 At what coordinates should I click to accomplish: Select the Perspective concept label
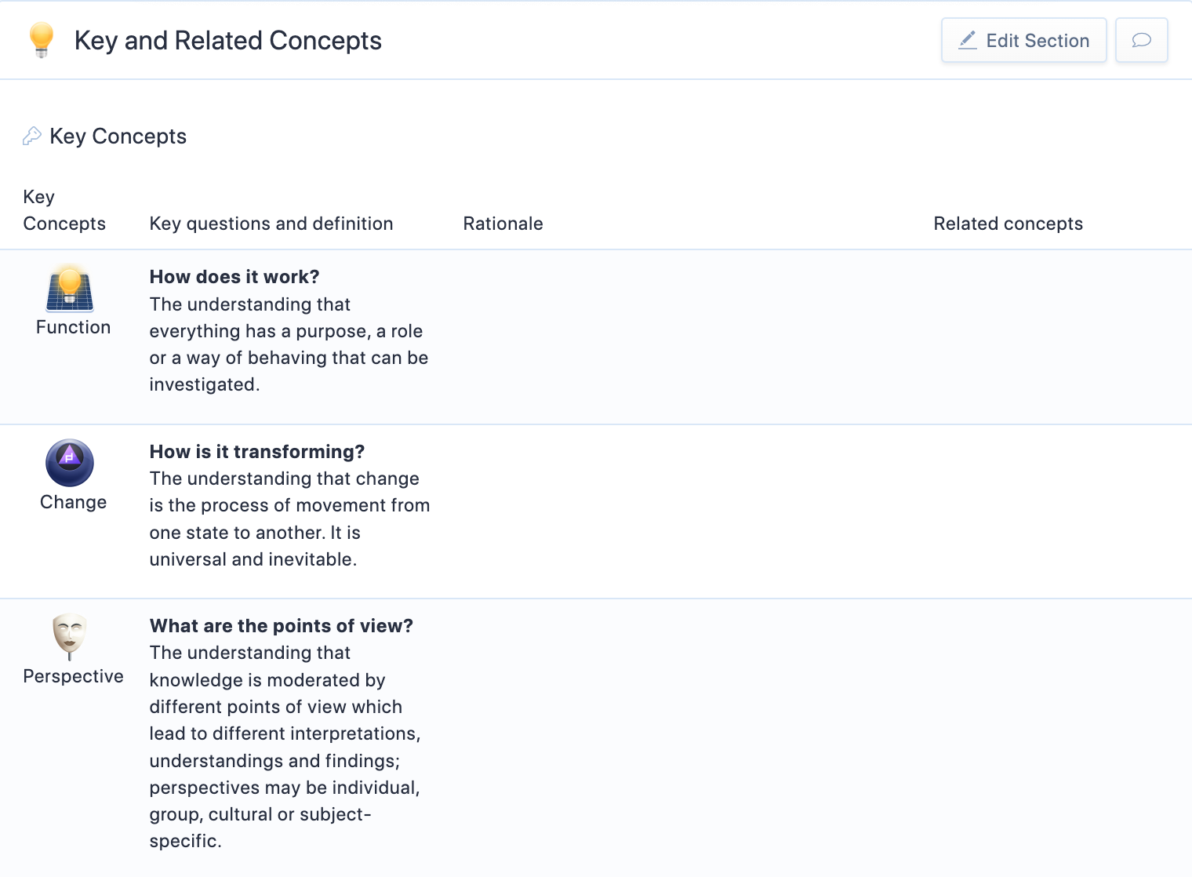[x=74, y=676]
